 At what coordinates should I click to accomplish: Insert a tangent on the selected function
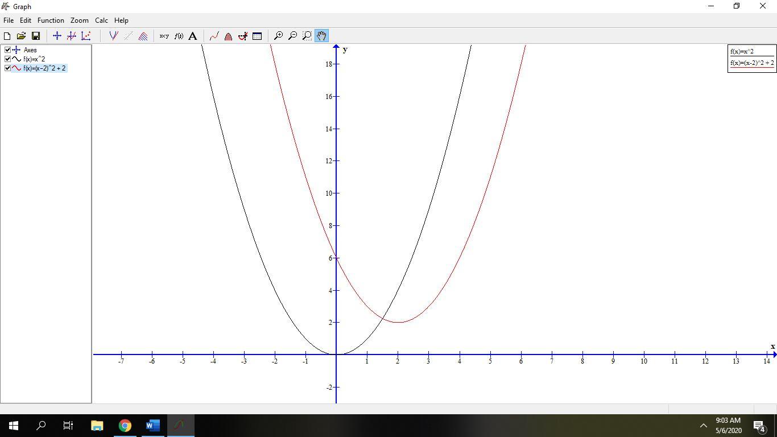[114, 36]
